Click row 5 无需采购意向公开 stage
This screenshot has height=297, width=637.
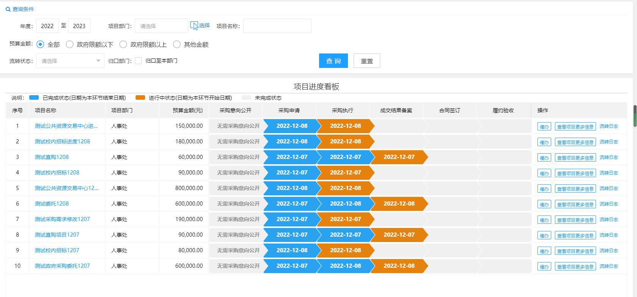click(x=238, y=188)
